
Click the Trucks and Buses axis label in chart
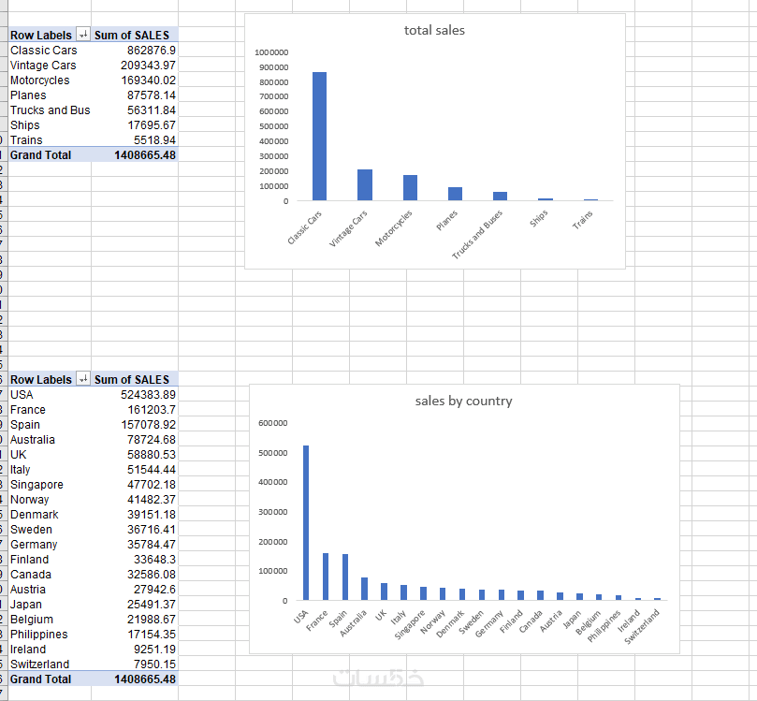point(477,234)
